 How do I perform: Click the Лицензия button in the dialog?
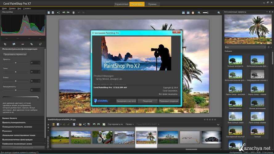(x=147, y=101)
